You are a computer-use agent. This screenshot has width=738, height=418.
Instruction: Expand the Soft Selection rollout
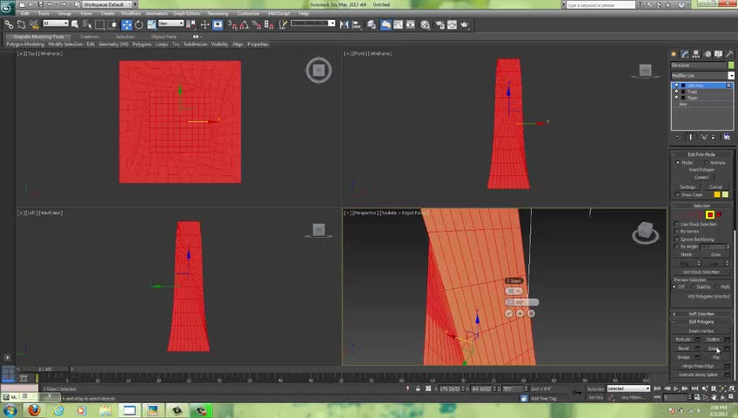(701, 313)
